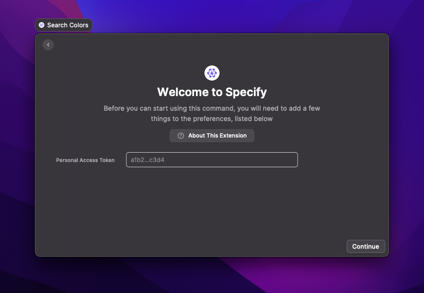The height and width of the screenshot is (293, 424).
Task: Click the back chevron button
Action: click(x=48, y=45)
